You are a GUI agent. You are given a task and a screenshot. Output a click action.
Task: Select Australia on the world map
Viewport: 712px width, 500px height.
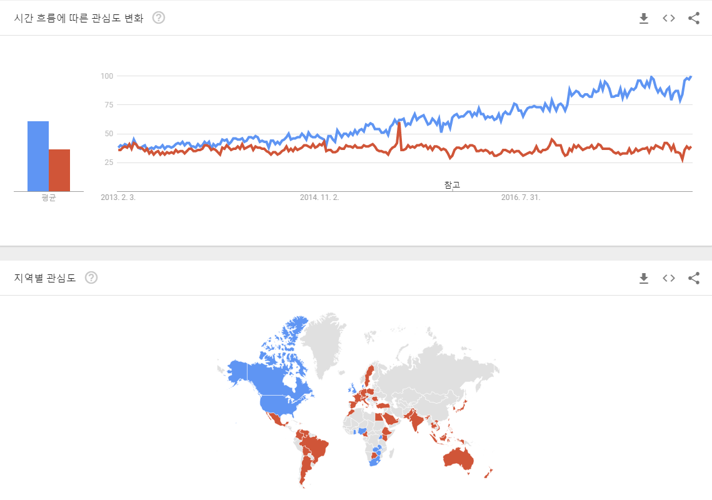458,458
